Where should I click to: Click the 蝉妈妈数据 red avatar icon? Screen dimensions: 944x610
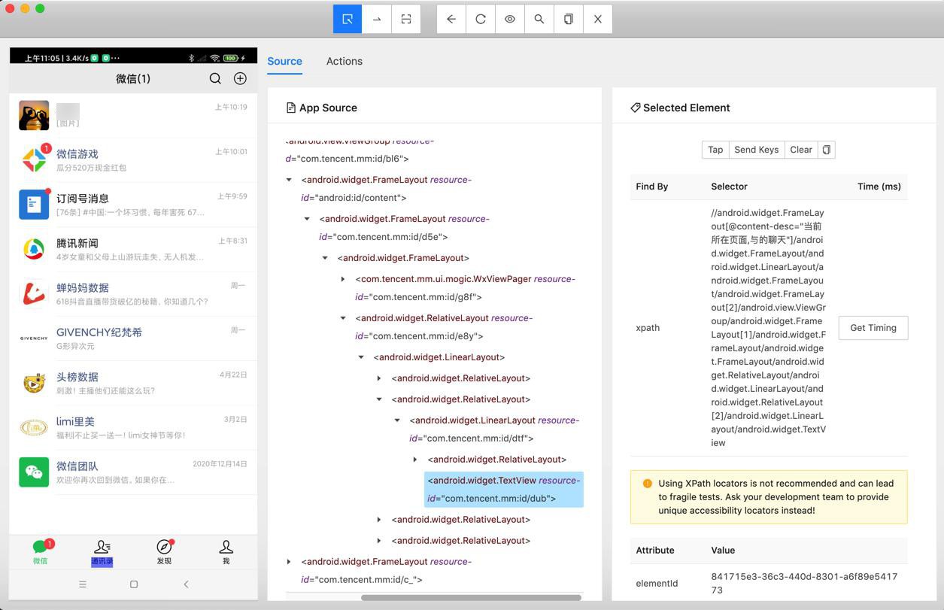pyautogui.click(x=34, y=293)
